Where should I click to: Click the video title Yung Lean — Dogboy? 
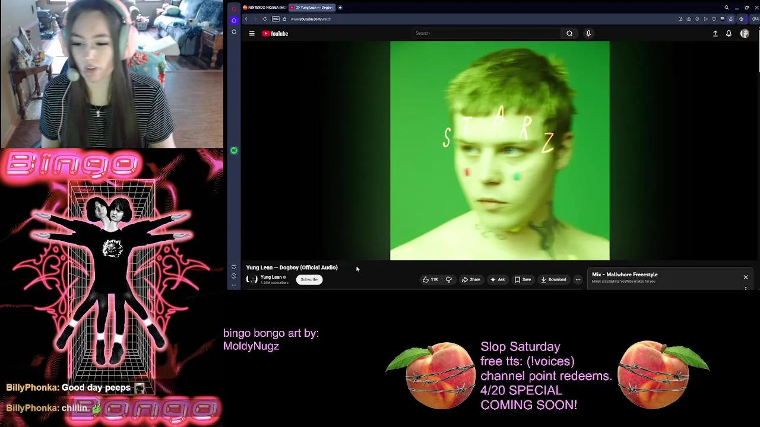292,267
